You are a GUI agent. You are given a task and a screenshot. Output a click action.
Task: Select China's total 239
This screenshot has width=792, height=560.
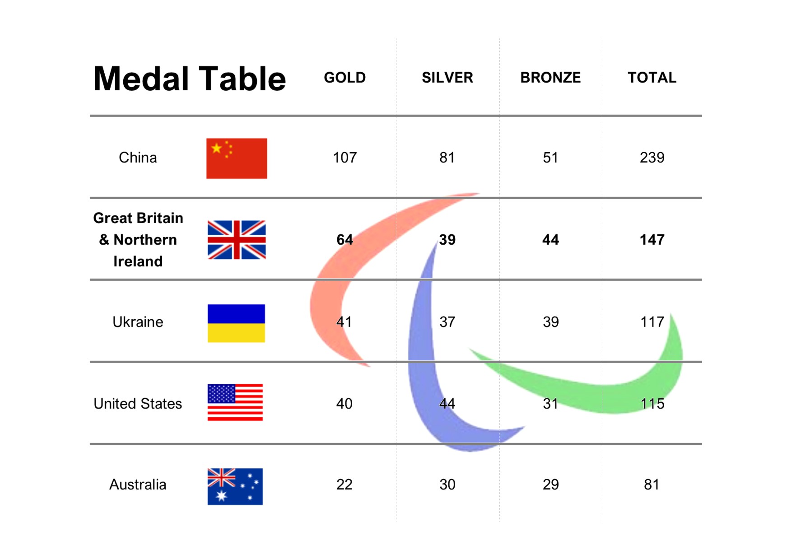pyautogui.click(x=652, y=158)
